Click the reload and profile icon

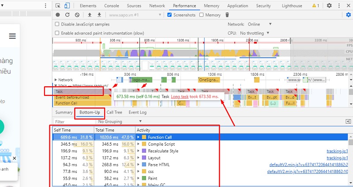(68, 15)
